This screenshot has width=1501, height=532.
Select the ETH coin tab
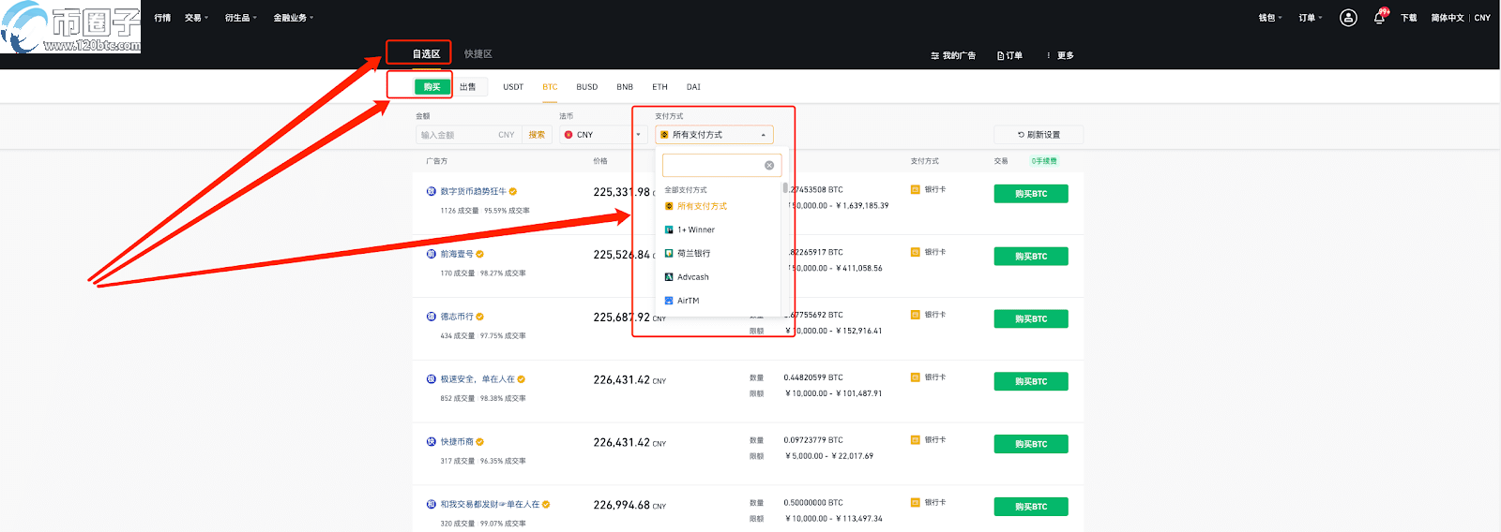pyautogui.click(x=660, y=87)
